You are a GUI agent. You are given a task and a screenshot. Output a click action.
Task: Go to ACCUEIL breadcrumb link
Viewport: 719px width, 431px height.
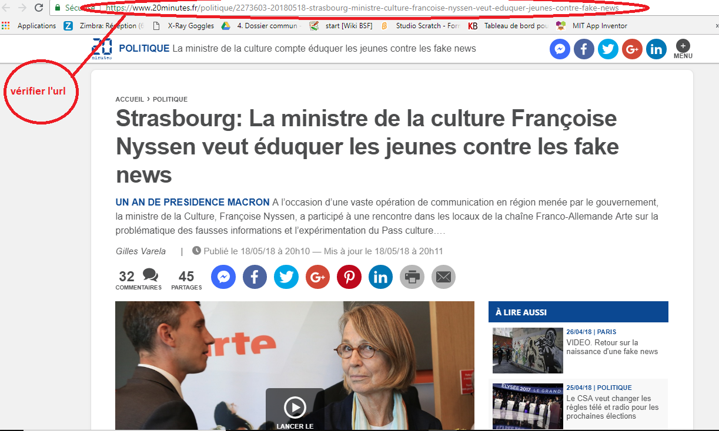(130, 99)
